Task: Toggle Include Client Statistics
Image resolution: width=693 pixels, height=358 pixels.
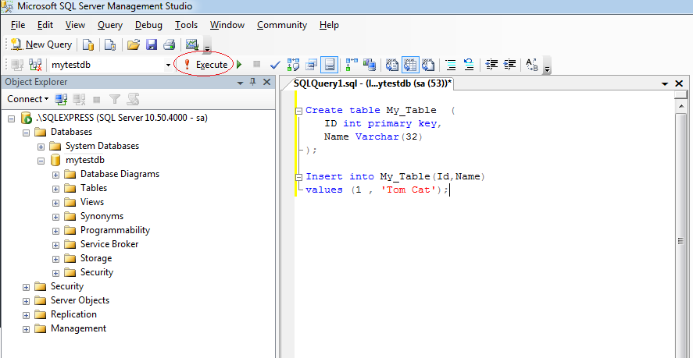Action: (x=369, y=65)
